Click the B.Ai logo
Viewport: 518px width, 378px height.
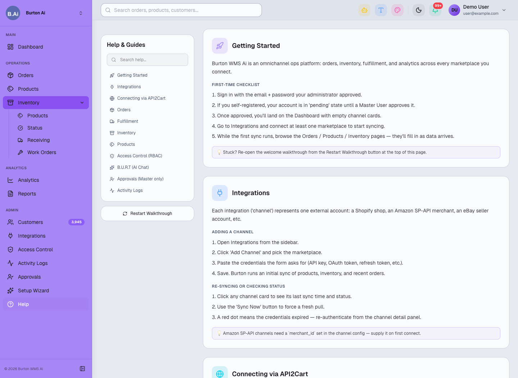tap(13, 13)
